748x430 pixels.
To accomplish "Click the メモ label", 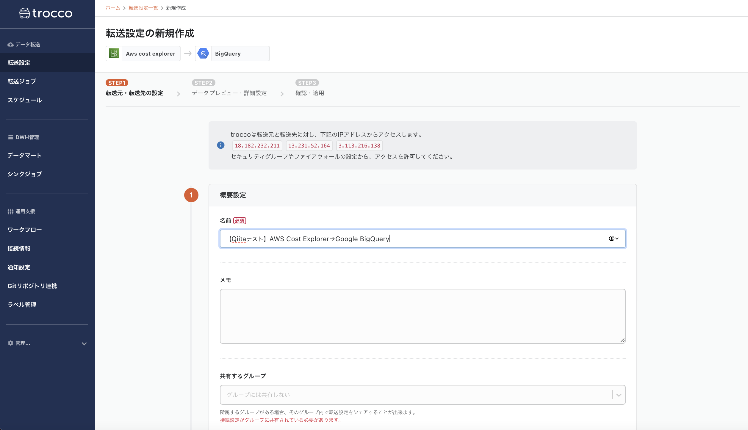I will [226, 280].
